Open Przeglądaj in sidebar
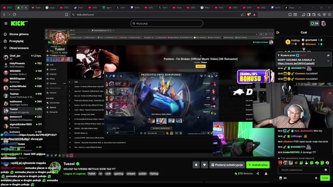The width and height of the screenshot is (333, 187). point(16,41)
